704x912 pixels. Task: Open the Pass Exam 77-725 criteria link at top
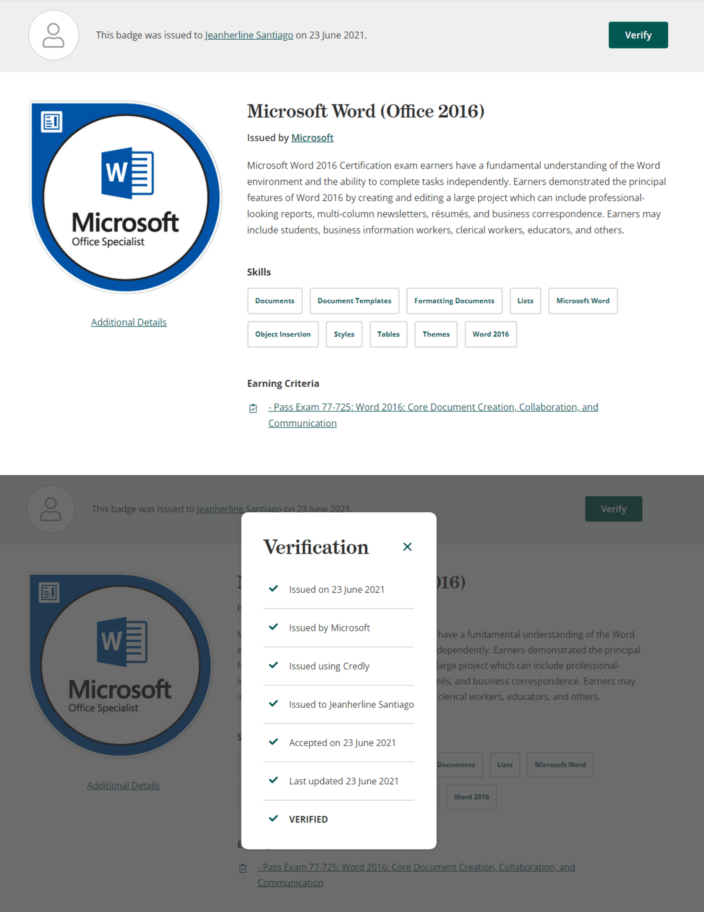(433, 407)
